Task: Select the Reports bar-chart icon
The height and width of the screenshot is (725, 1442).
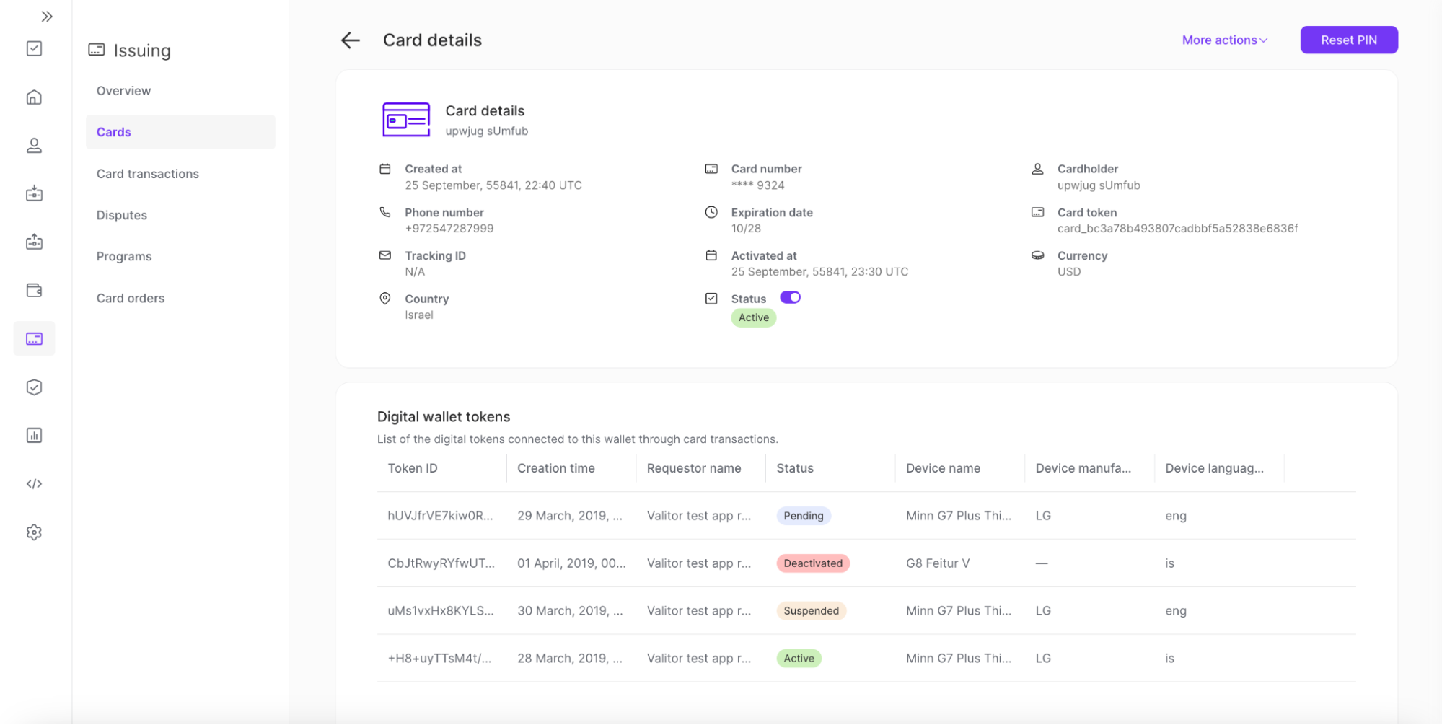Action: coord(34,435)
